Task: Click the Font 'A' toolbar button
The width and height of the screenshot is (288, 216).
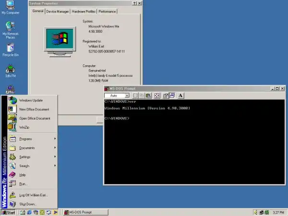Action: [180, 96]
